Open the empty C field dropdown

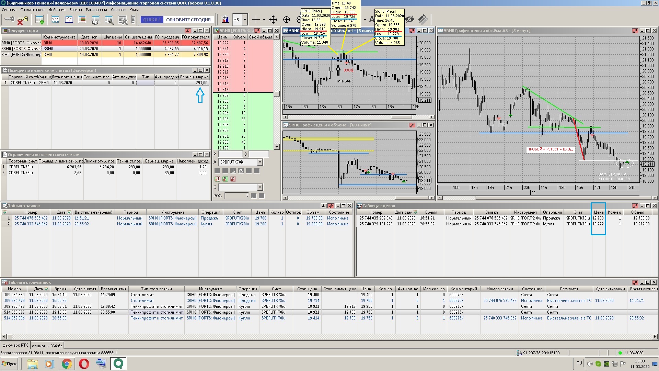(x=260, y=187)
